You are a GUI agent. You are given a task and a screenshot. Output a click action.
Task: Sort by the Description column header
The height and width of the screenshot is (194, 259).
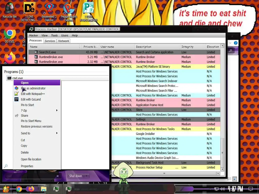pyautogui.click(x=157, y=47)
